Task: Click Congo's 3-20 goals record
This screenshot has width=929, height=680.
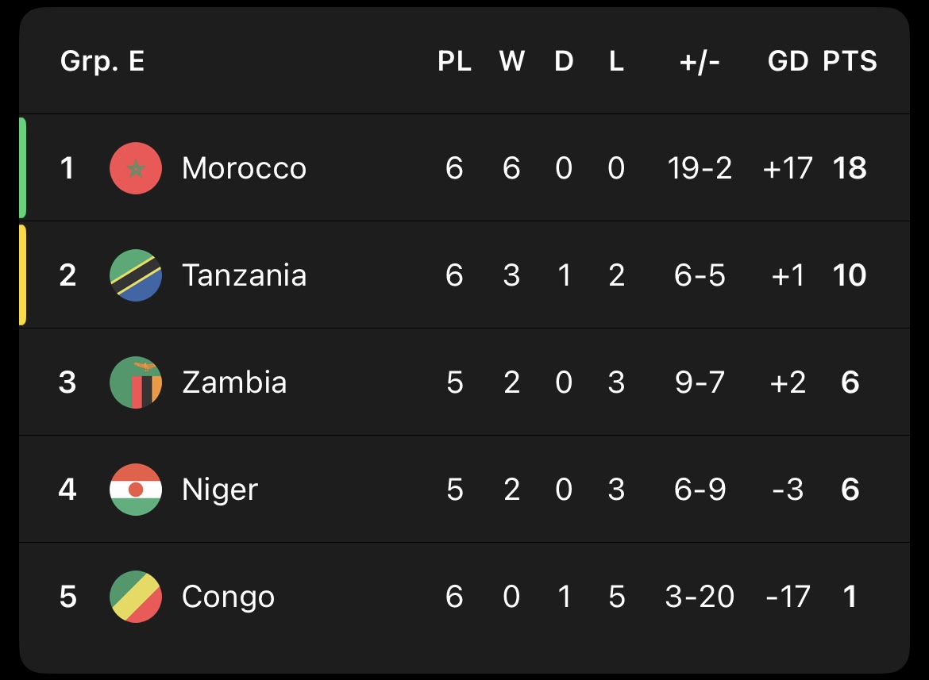Action: point(700,597)
